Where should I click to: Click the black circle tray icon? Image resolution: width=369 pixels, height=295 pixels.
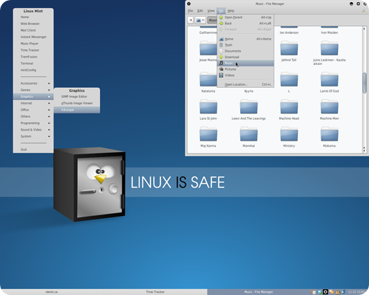(x=325, y=292)
